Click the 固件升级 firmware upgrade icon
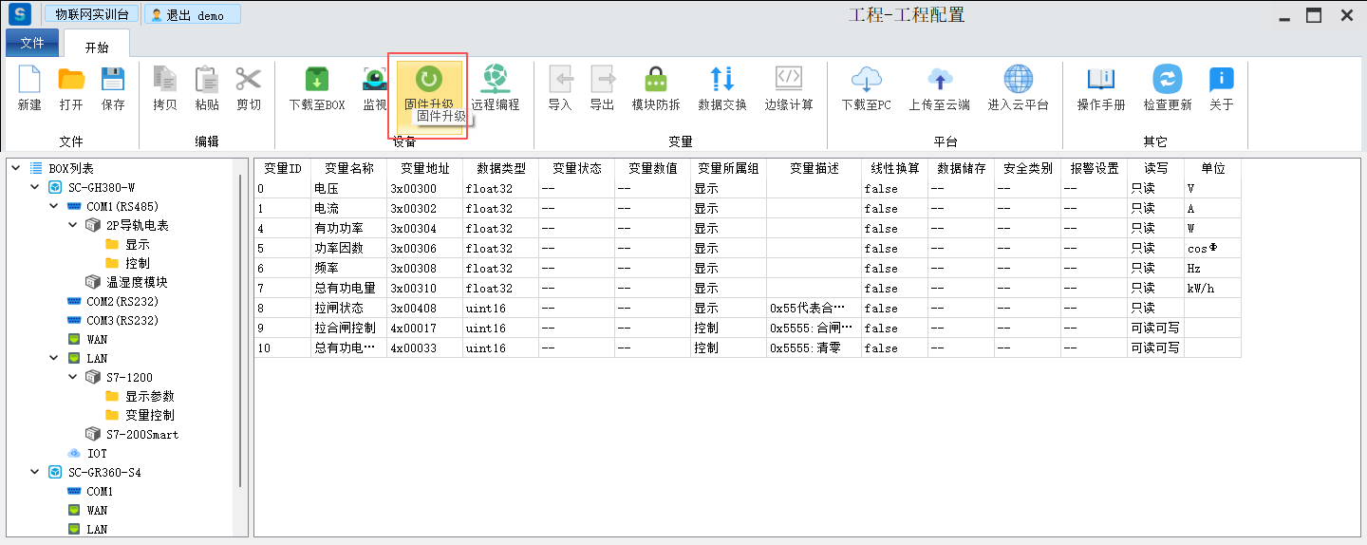The height and width of the screenshot is (545, 1367). click(428, 80)
